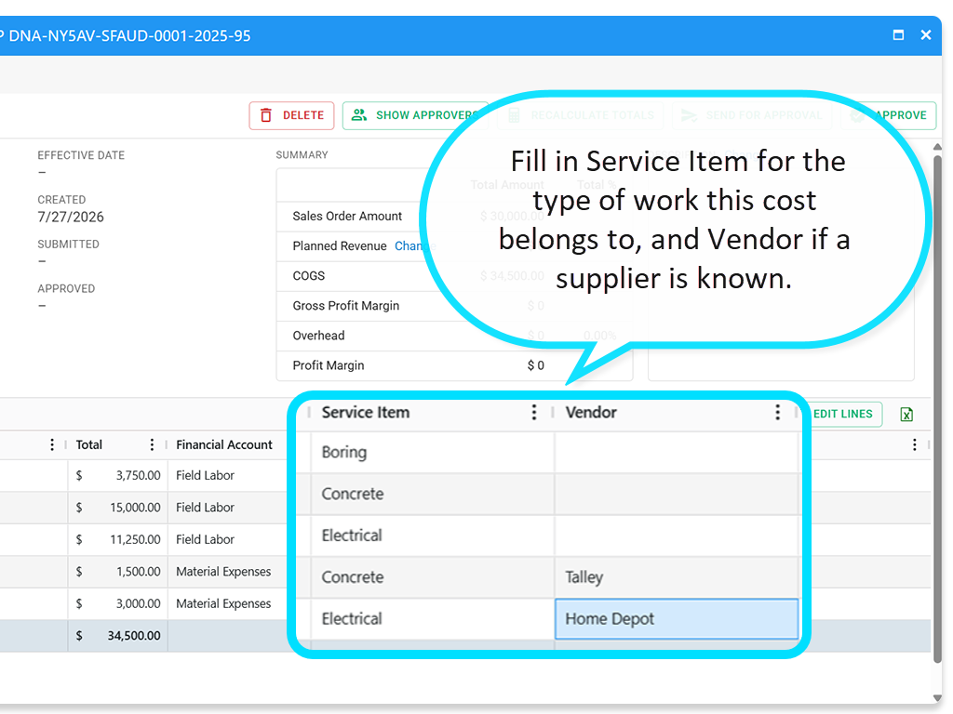This screenshot has width=953, height=714.
Task: Close the DNA-NY5AV dialog
Action: click(x=926, y=35)
